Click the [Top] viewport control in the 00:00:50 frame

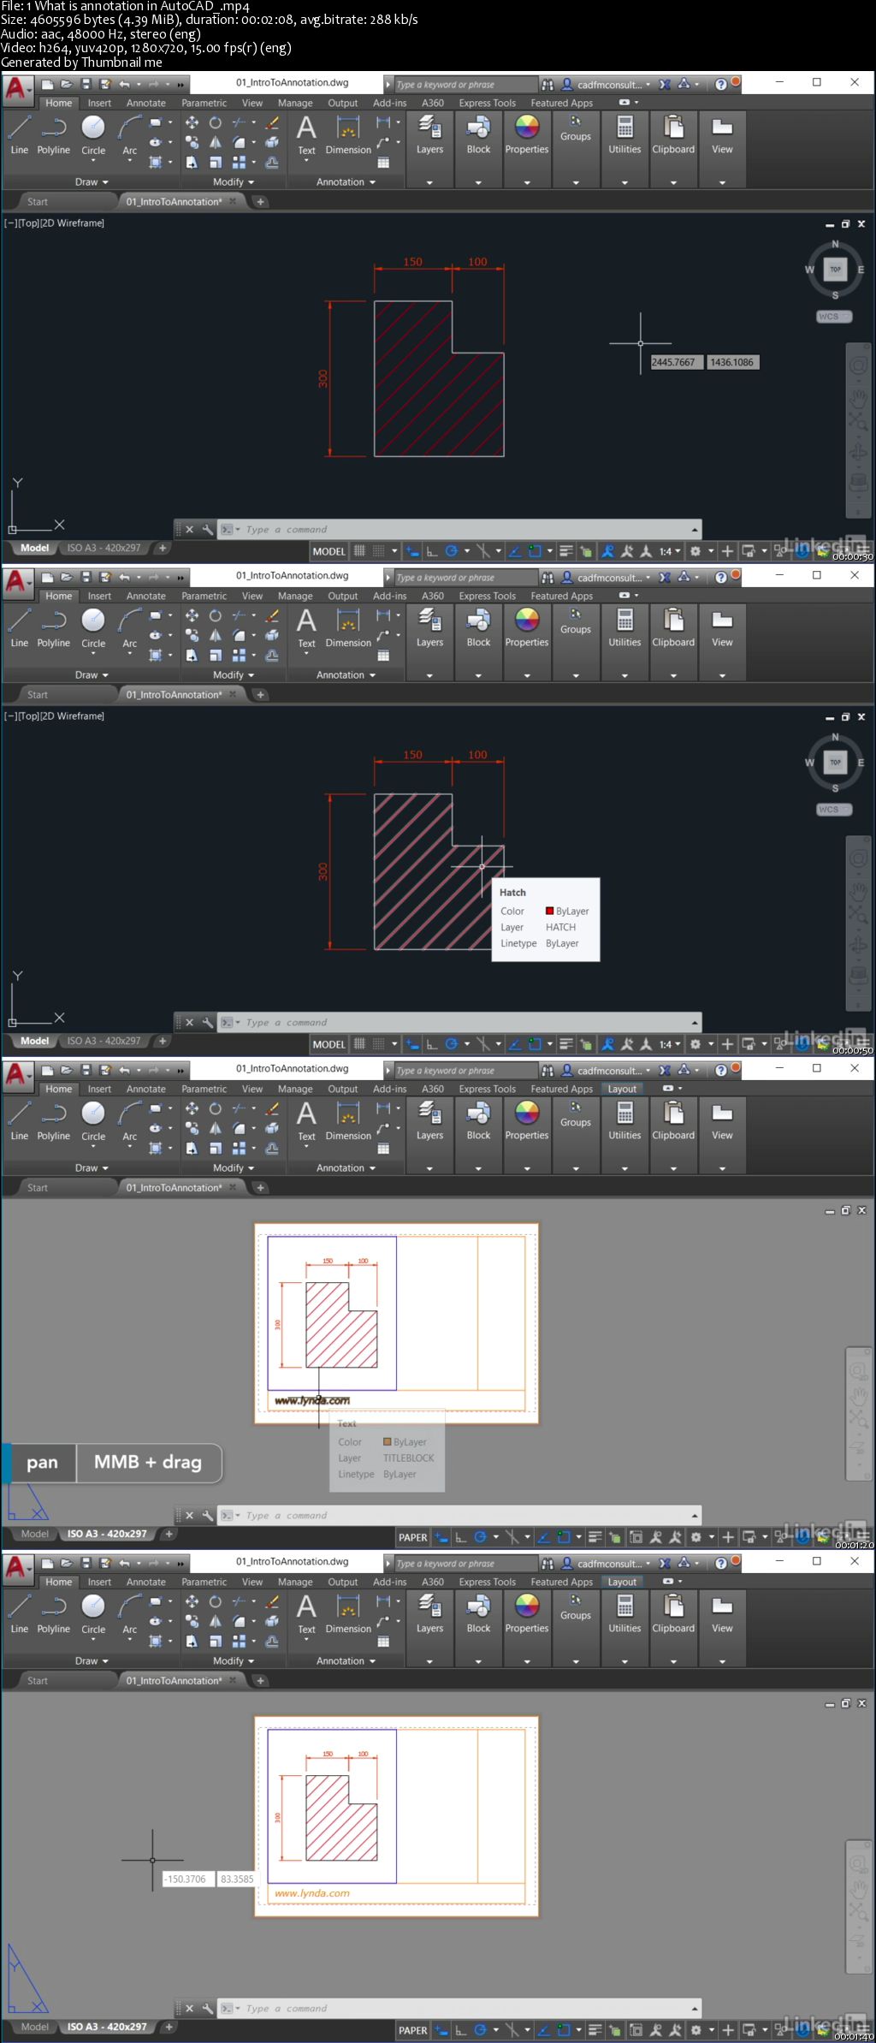pyautogui.click(x=28, y=716)
